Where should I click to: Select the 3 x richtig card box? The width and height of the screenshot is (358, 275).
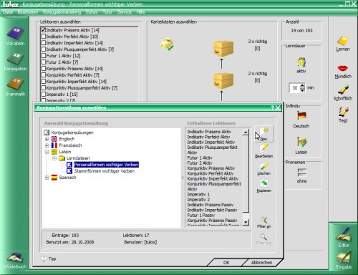click(x=223, y=49)
